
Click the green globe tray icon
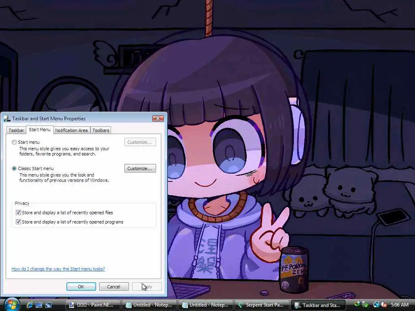click(x=358, y=304)
